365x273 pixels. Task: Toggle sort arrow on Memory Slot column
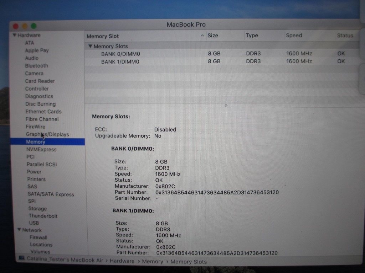tap(202, 36)
